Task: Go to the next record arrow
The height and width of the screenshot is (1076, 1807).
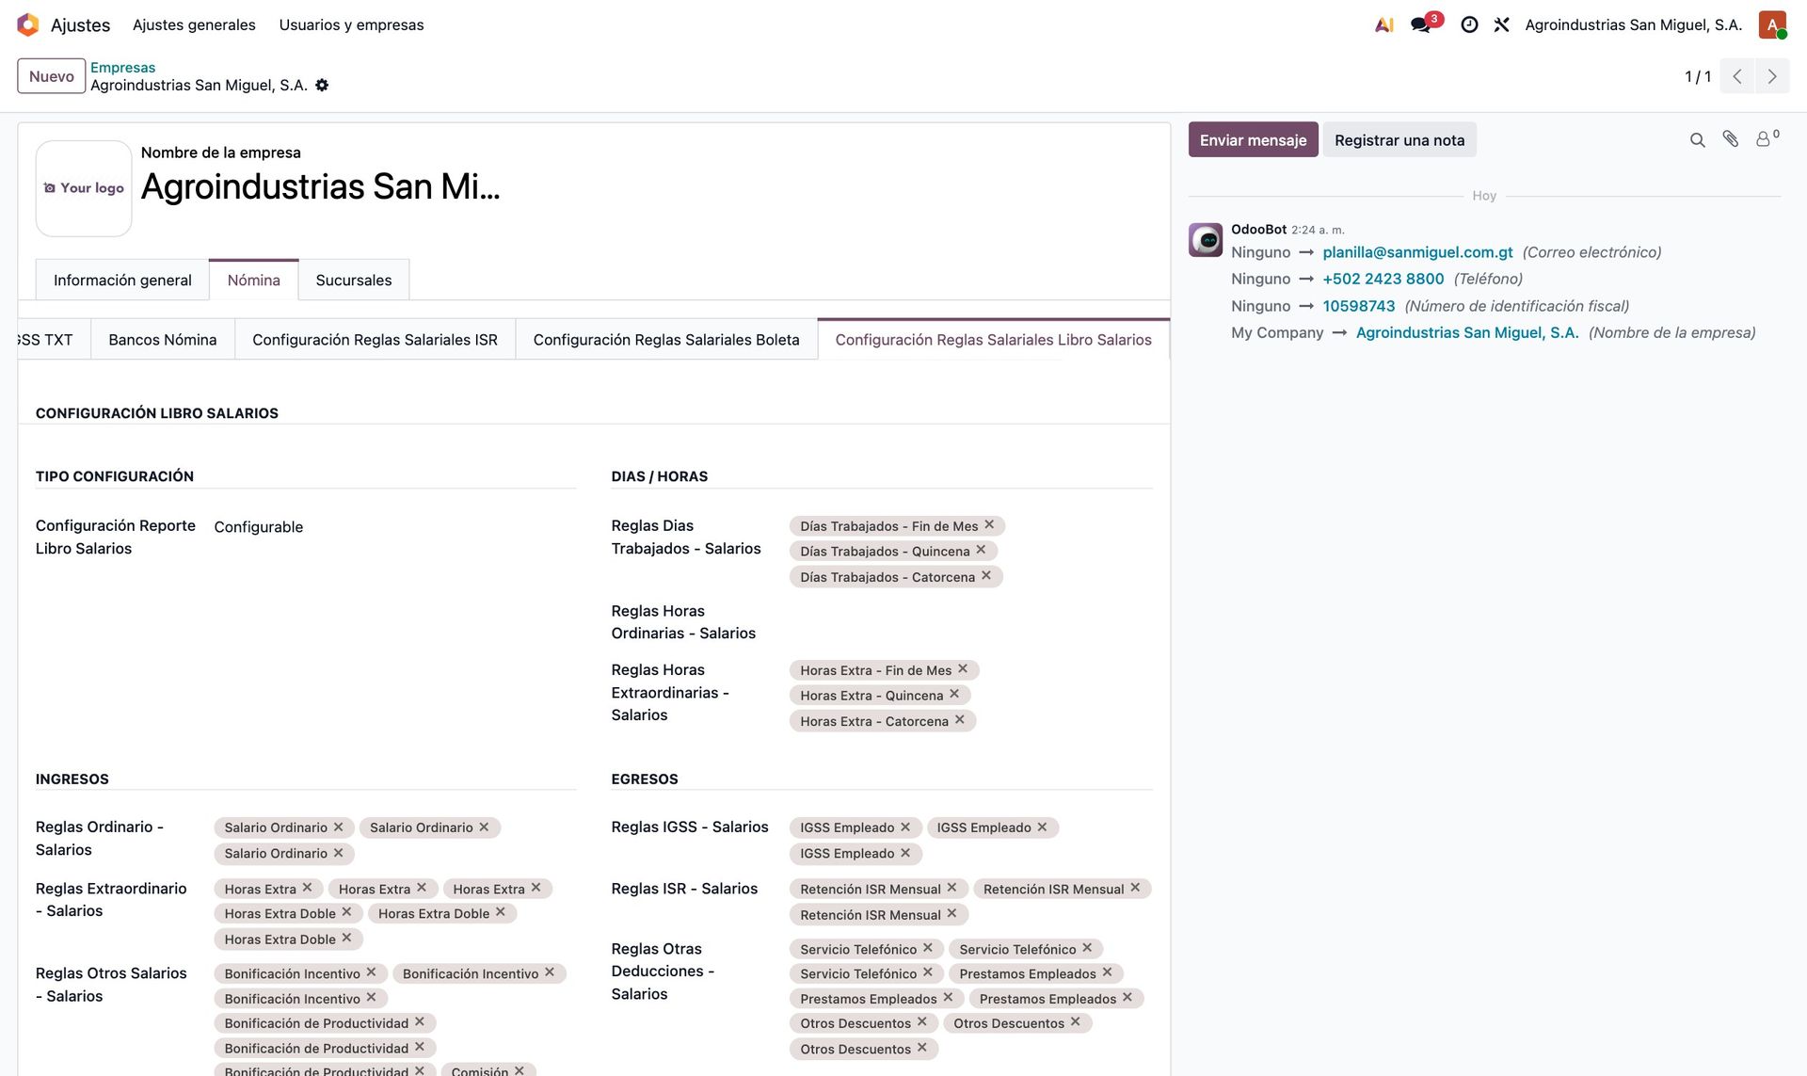Action: click(x=1772, y=76)
